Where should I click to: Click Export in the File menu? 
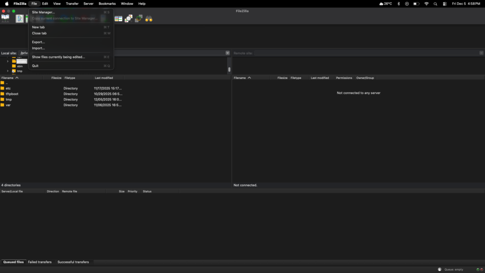click(38, 42)
